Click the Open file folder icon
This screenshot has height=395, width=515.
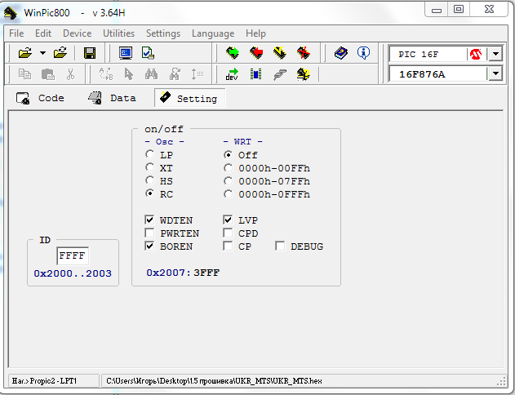pyautogui.click(x=24, y=53)
